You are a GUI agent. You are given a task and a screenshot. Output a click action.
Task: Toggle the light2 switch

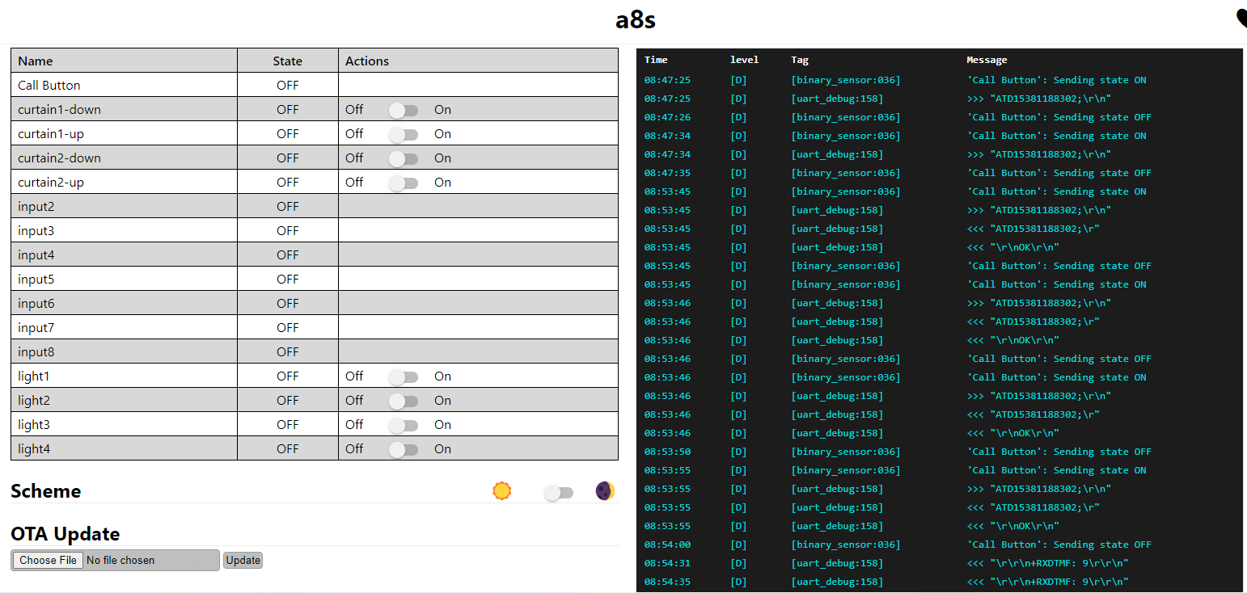403,402
